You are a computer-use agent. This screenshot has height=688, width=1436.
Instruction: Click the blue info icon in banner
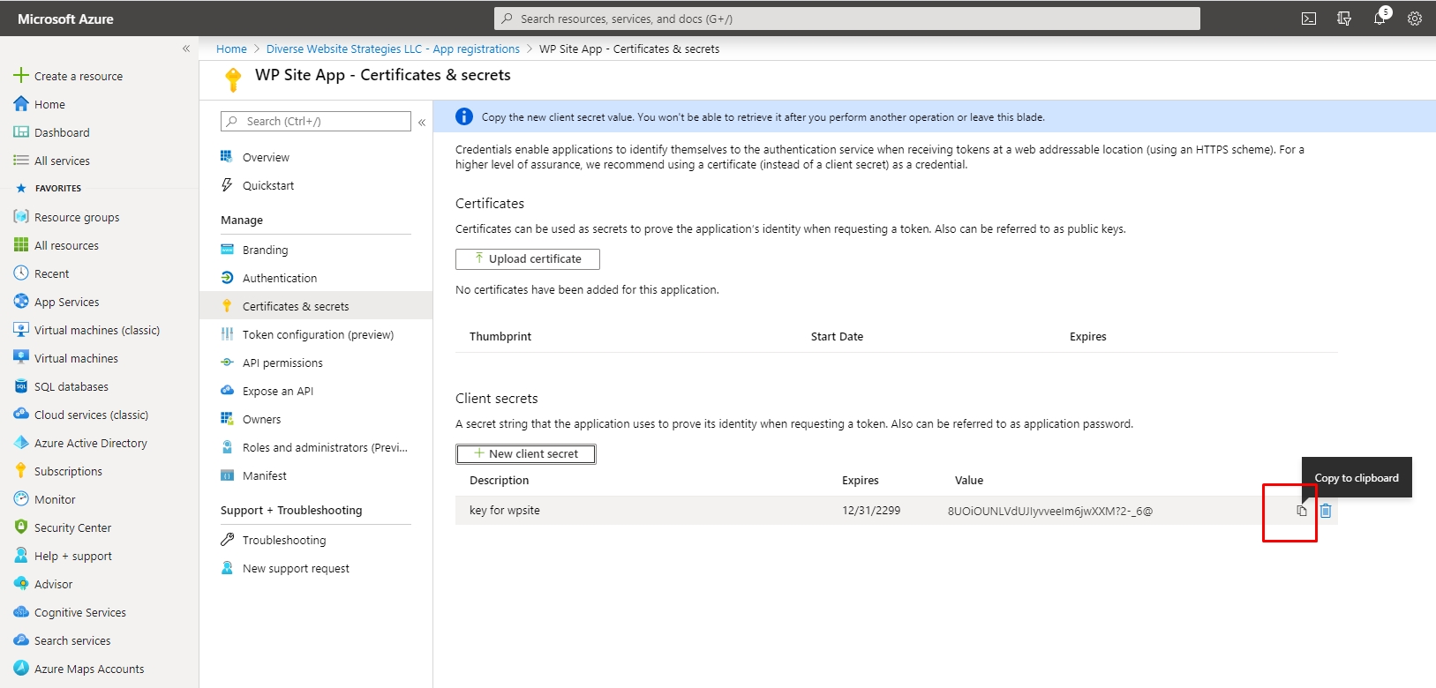click(x=464, y=116)
